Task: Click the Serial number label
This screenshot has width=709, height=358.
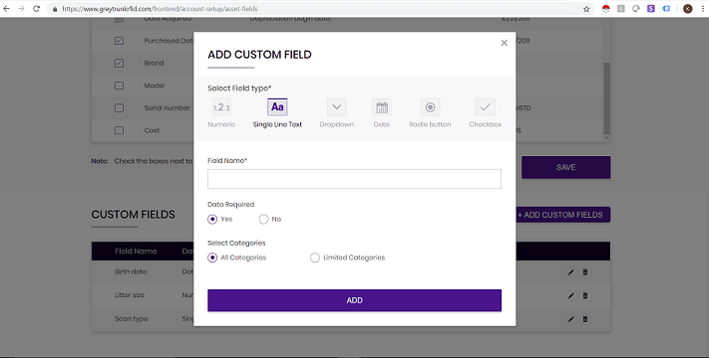Action: 167,107
